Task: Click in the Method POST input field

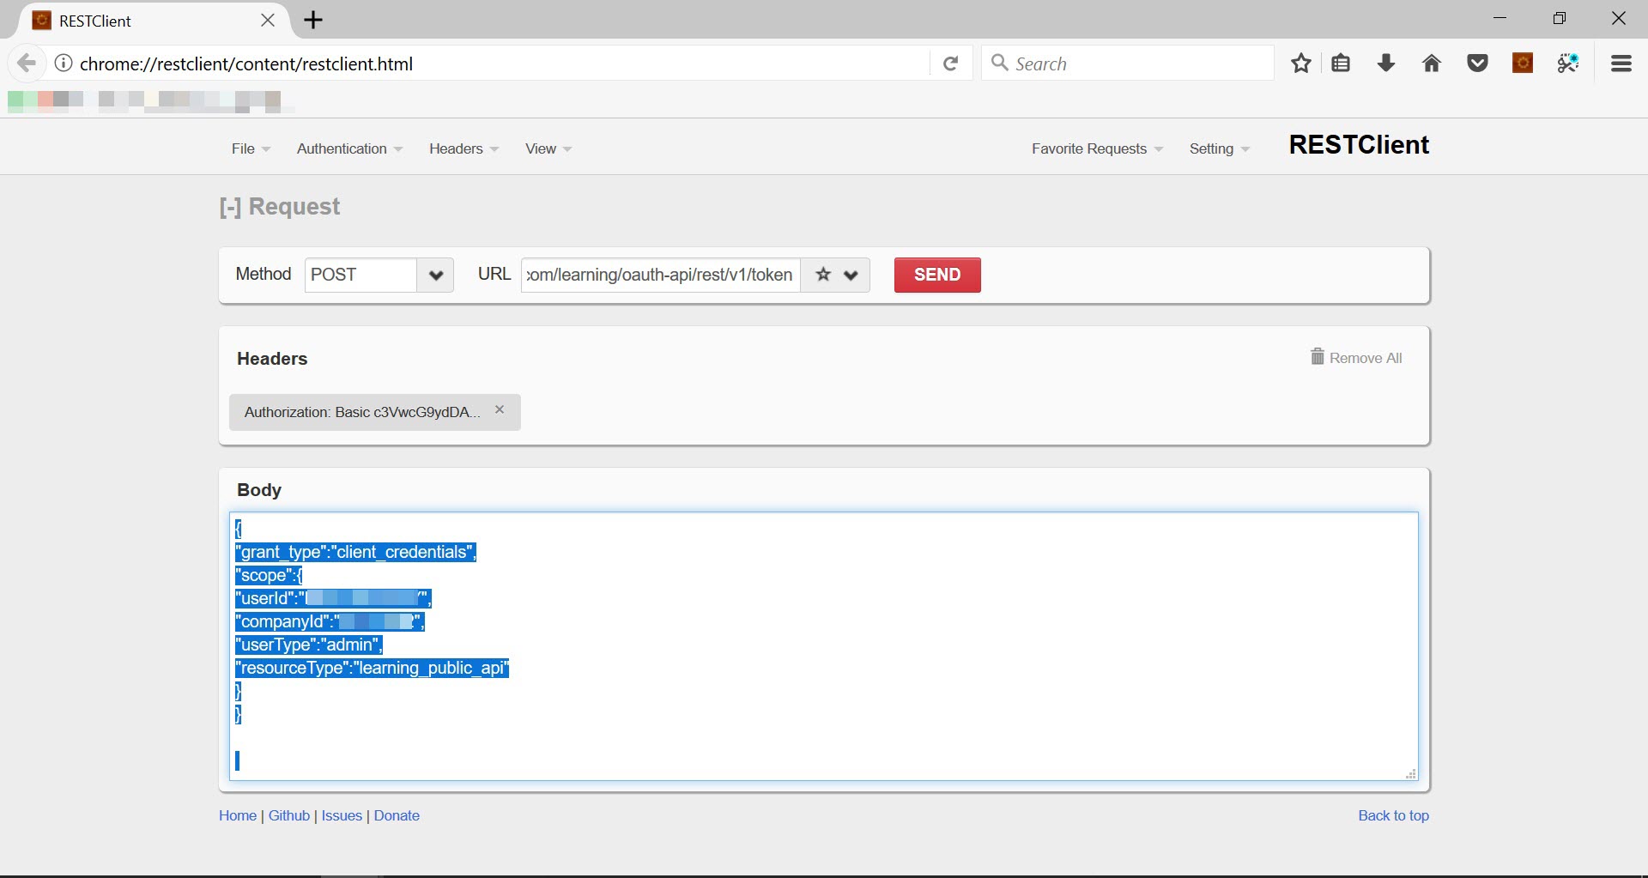Action: point(360,276)
